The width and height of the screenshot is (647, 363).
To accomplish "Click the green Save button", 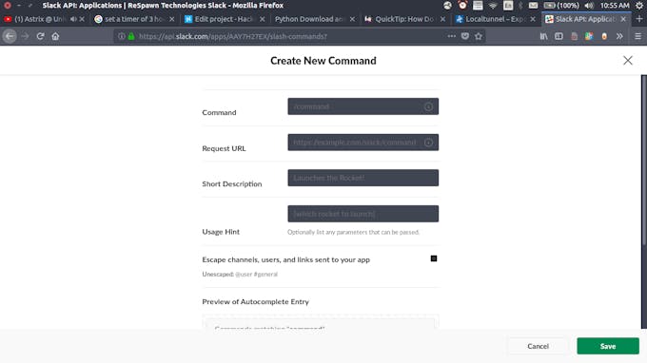I will pyautogui.click(x=608, y=346).
